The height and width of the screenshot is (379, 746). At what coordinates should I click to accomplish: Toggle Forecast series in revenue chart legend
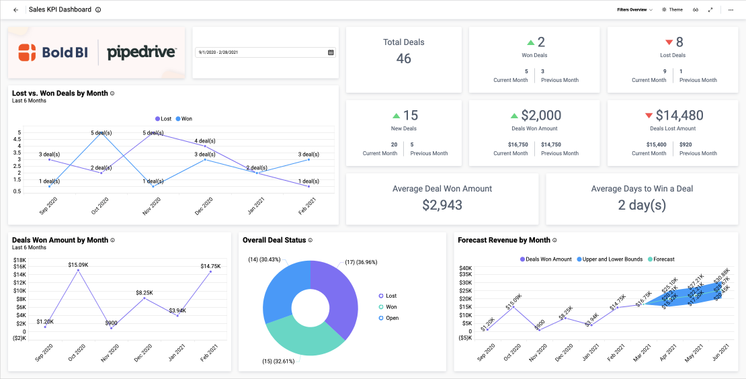(660, 259)
